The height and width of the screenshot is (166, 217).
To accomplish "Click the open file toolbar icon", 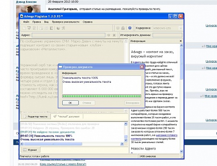I will click(x=29, y=28).
